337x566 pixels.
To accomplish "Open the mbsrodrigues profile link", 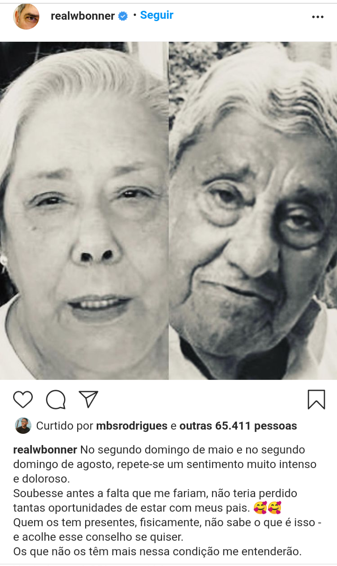I will coord(132,426).
